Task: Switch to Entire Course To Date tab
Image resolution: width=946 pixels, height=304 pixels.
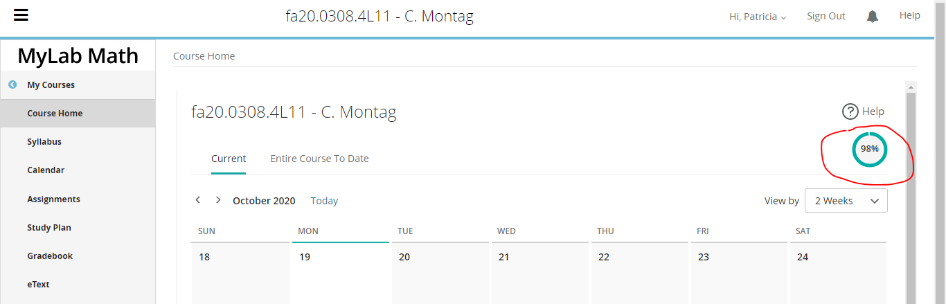Action: 319,159
